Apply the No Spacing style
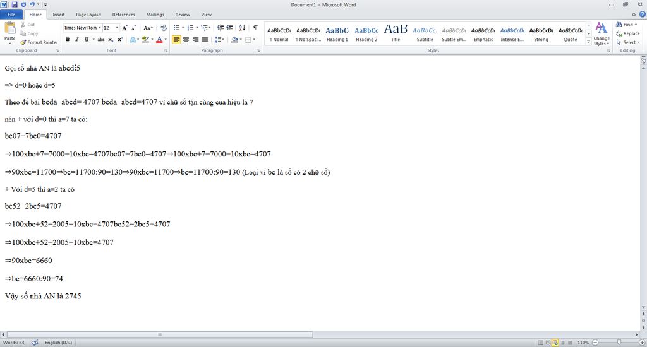 (308, 34)
